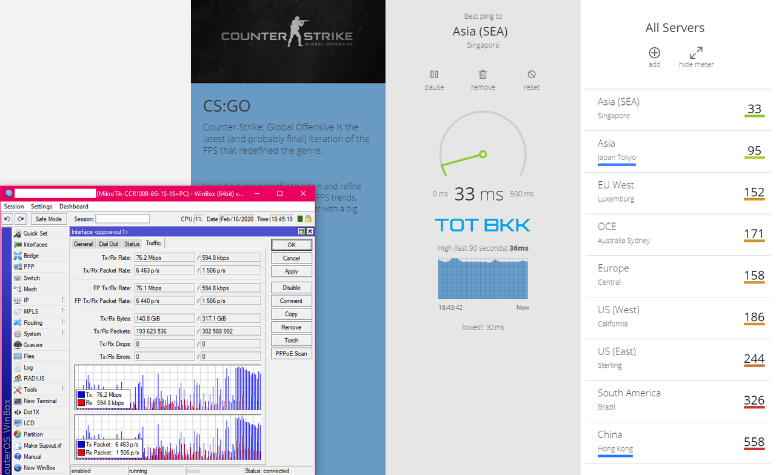Click Make Supout.rif

pos(42,445)
